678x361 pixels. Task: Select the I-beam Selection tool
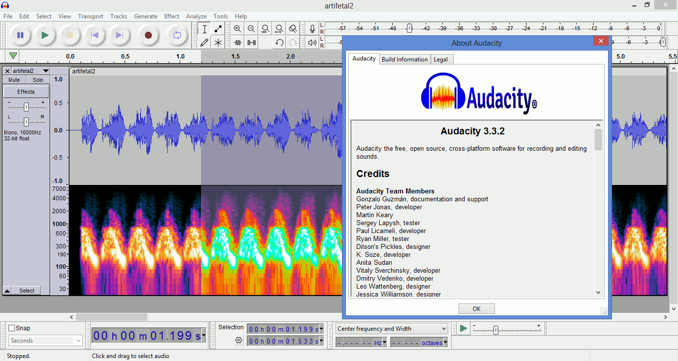coord(204,29)
